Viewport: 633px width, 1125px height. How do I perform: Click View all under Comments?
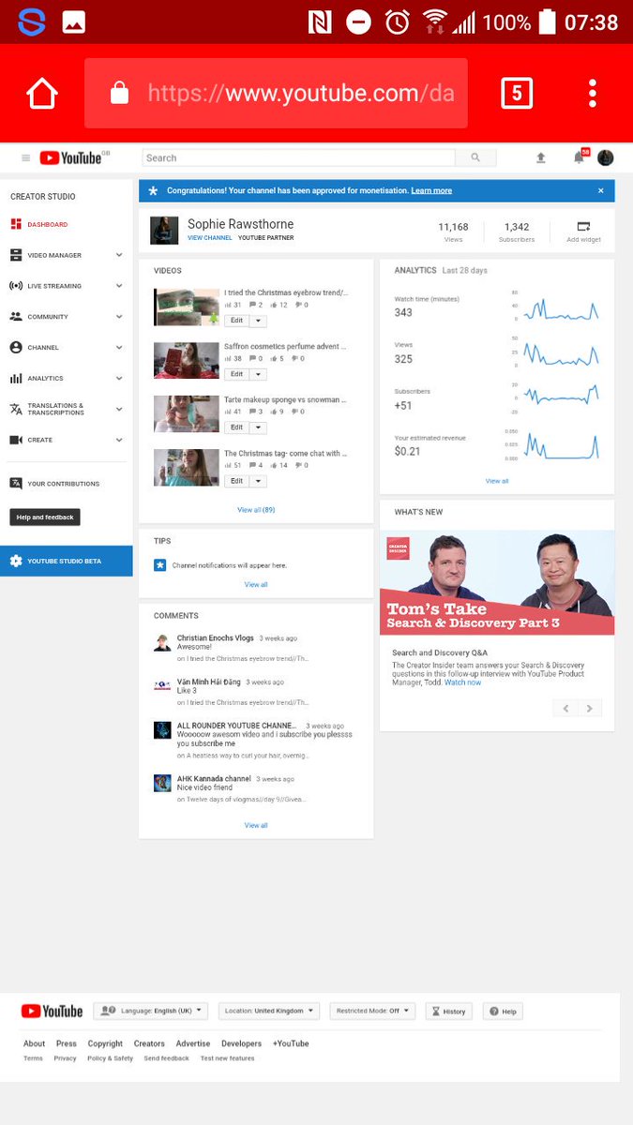pyautogui.click(x=256, y=825)
